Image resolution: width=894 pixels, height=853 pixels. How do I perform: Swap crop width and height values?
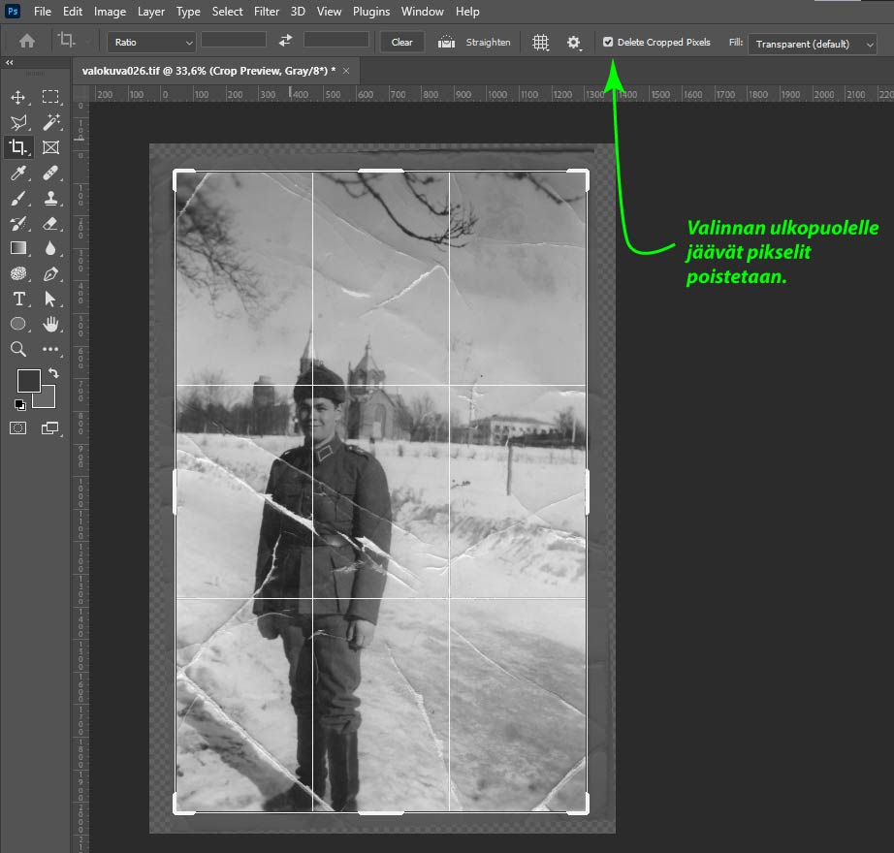click(285, 41)
